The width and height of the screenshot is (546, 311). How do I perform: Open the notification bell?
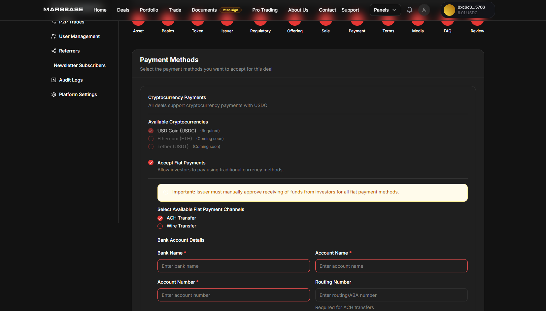pos(409,10)
